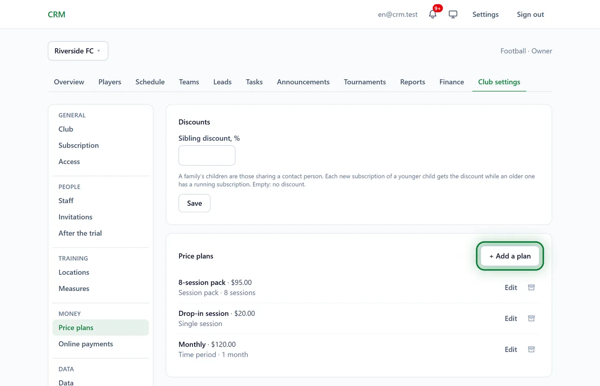This screenshot has height=386, width=600.
Task: Click the Drop-in session plan name
Action: (x=204, y=313)
